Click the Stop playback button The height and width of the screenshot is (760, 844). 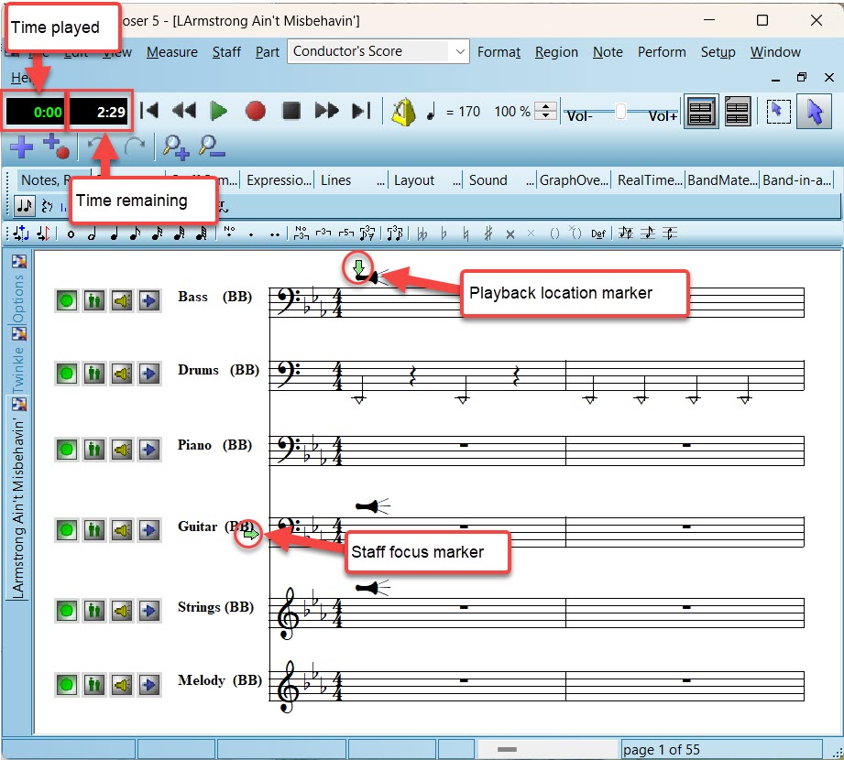[291, 112]
